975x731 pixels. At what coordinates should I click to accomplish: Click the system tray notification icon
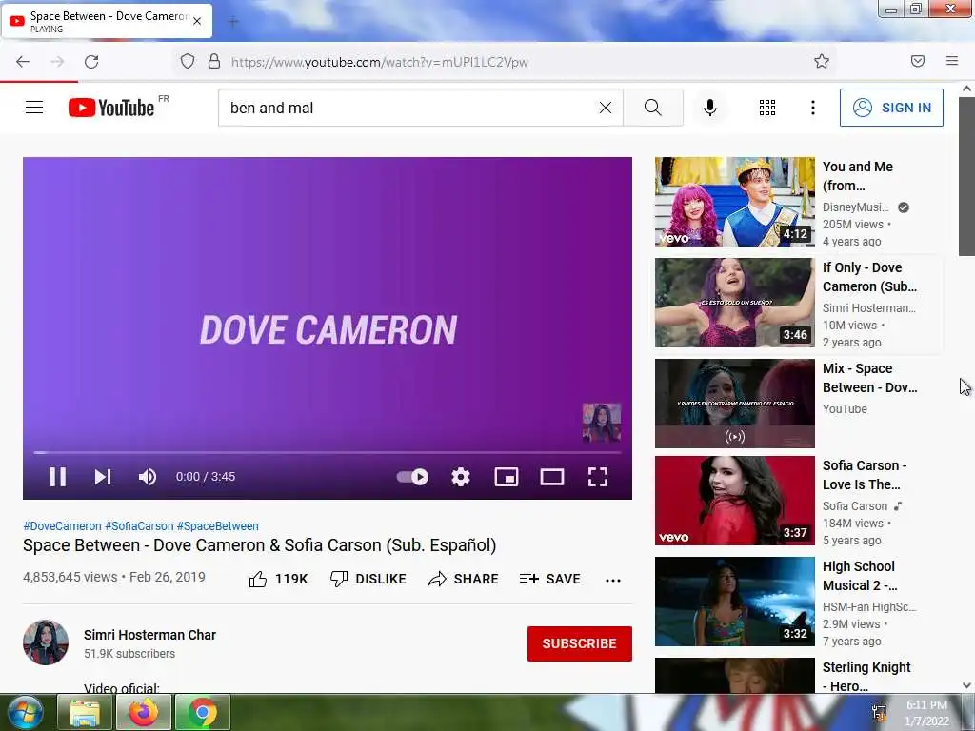tap(879, 713)
